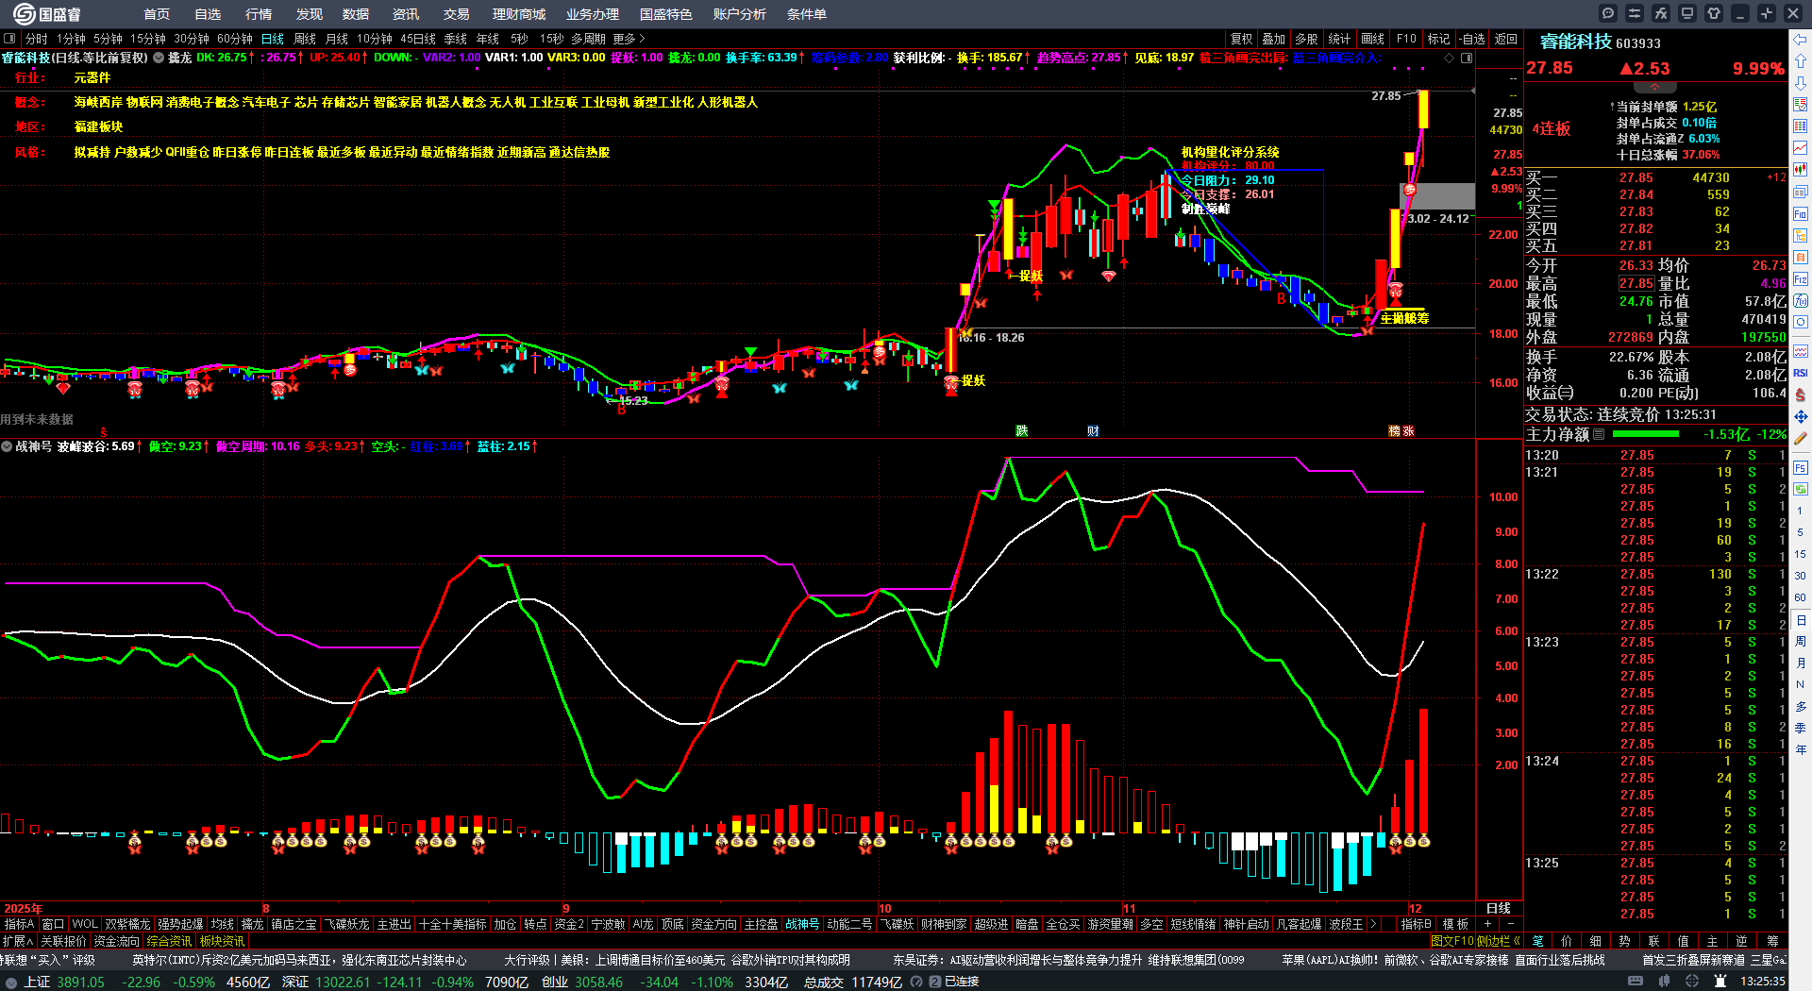This screenshot has width=1812, height=991.
Task: Open the colored grid table sidebar icon
Action: click(x=1801, y=126)
